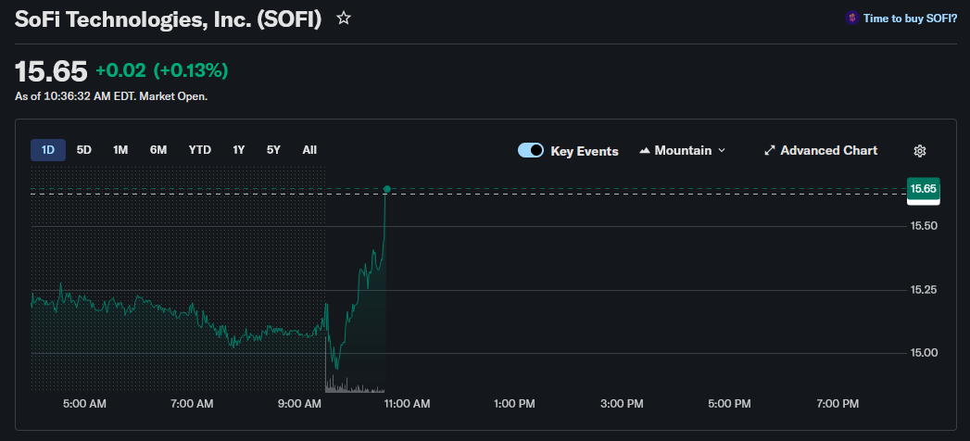Viewport: 970px width, 441px height.
Task: Click the Key Events label
Action: point(585,151)
